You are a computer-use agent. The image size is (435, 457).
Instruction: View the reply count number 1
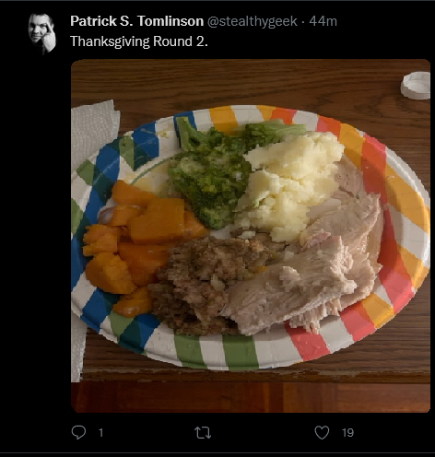pos(100,433)
